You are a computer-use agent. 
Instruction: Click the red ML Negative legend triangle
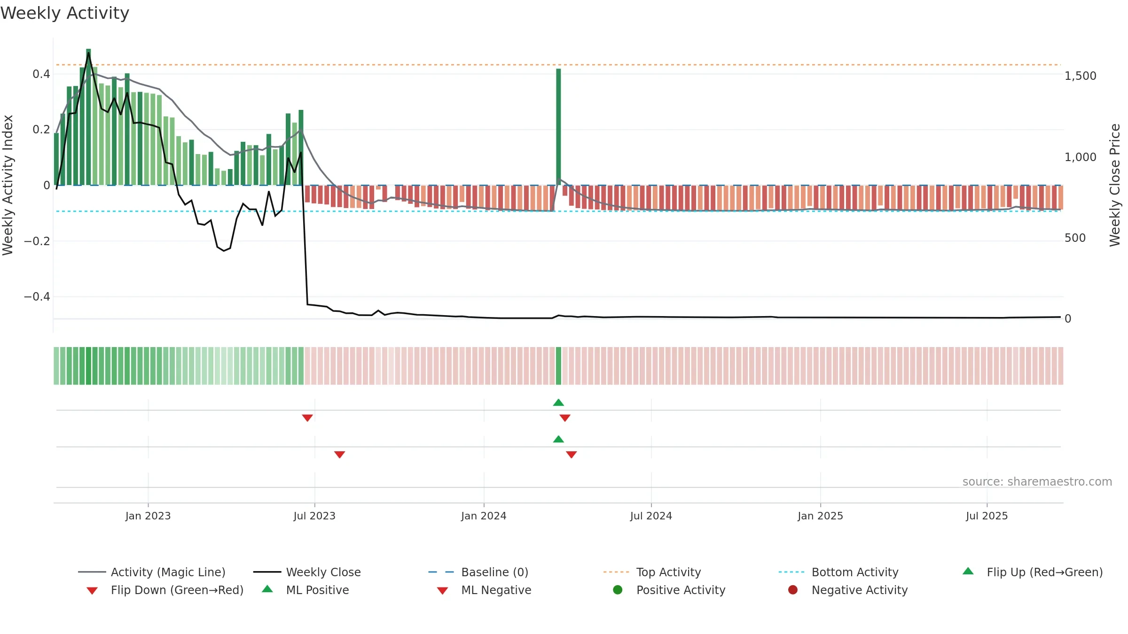point(442,591)
